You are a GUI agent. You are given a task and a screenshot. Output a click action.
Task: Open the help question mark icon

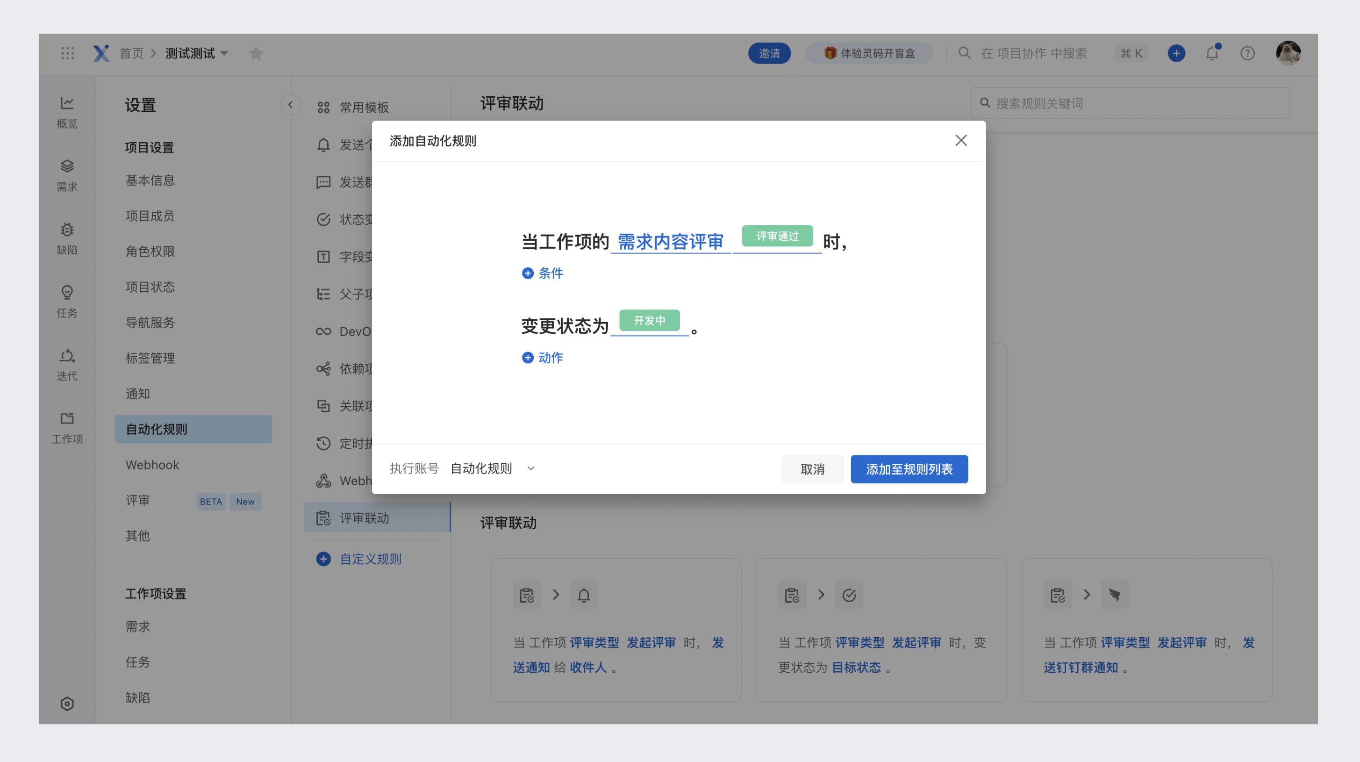1247,53
